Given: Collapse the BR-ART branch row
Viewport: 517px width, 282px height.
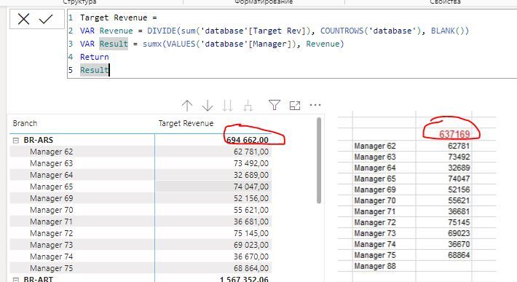Looking at the screenshot, I should 15,280.
